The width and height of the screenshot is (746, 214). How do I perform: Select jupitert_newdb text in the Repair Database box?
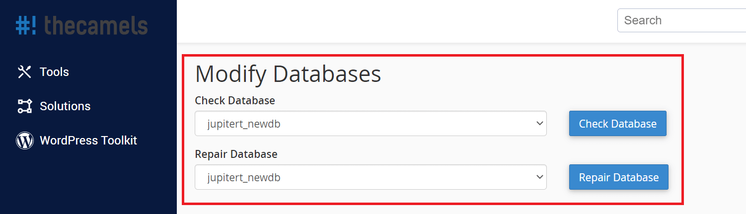coord(244,178)
